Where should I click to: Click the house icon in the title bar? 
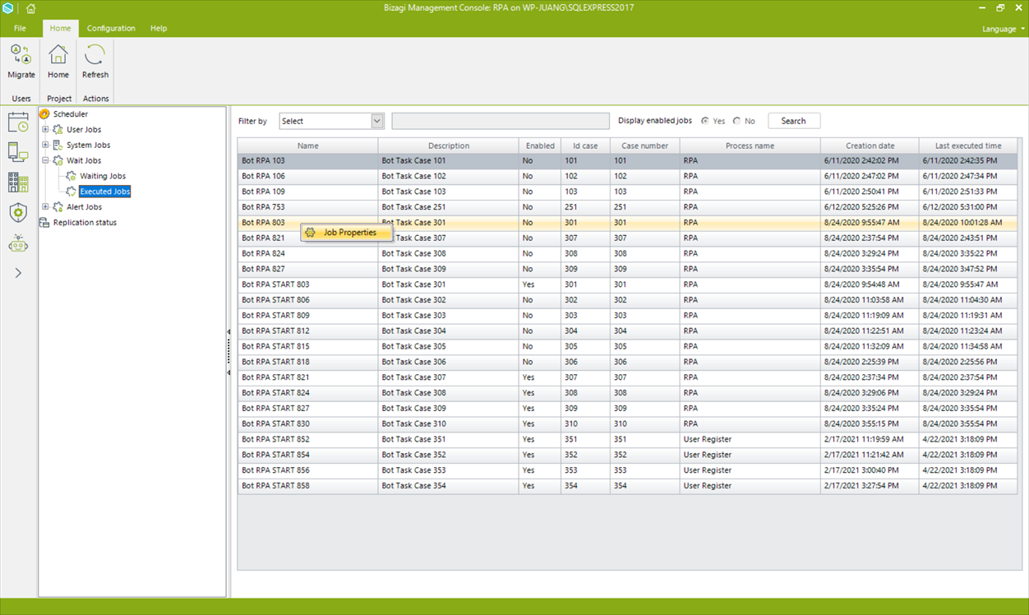pyautogui.click(x=31, y=8)
